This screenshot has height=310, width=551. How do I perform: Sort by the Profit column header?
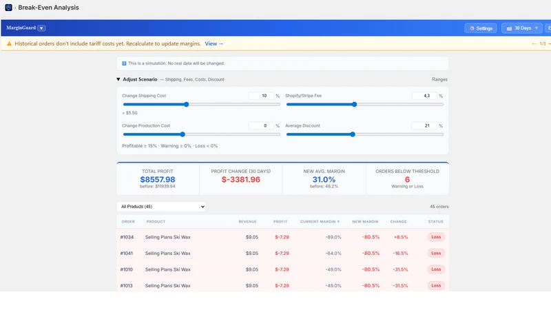[280, 222]
